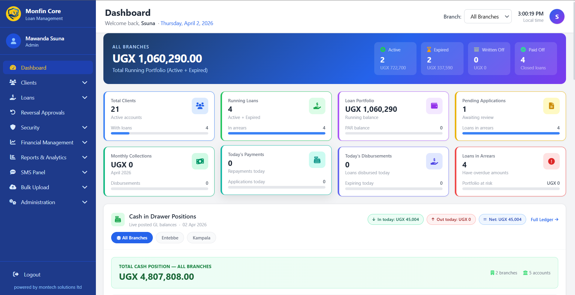The image size is (575, 295).
Task: Select Administration in the sidebar
Action: 48,202
